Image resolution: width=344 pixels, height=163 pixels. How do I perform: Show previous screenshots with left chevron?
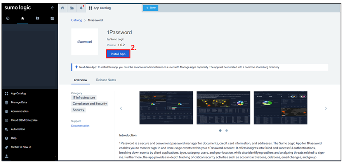pyautogui.click(x=121, y=108)
